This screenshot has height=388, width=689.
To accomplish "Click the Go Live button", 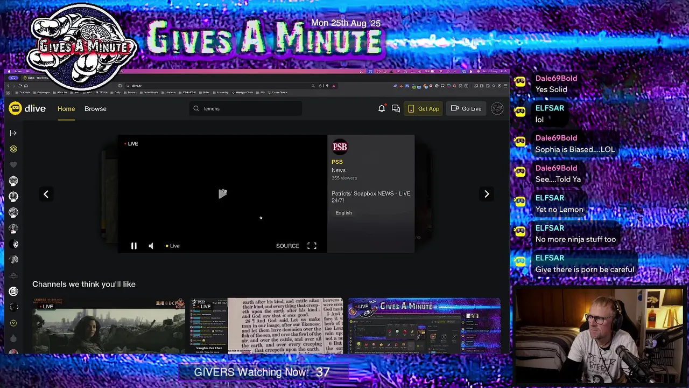I will pos(466,108).
